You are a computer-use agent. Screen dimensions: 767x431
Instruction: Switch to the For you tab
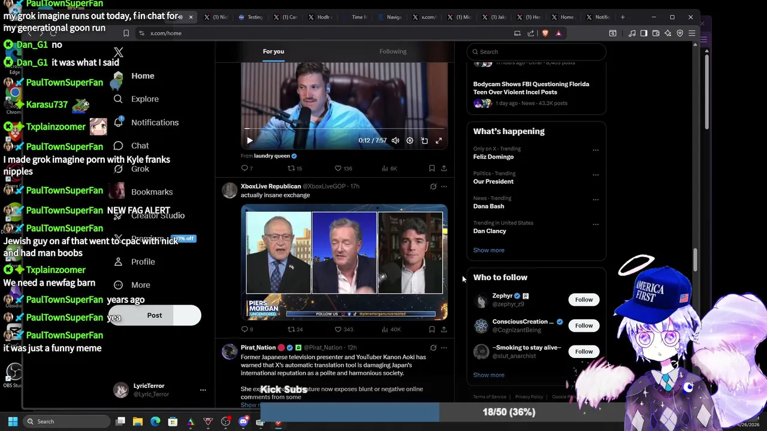click(x=273, y=51)
